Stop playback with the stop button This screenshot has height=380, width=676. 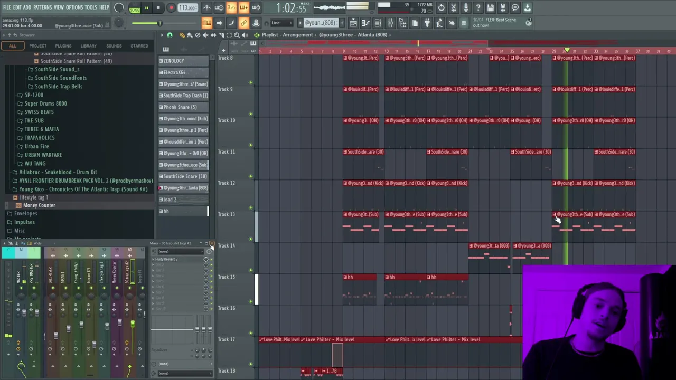(158, 8)
